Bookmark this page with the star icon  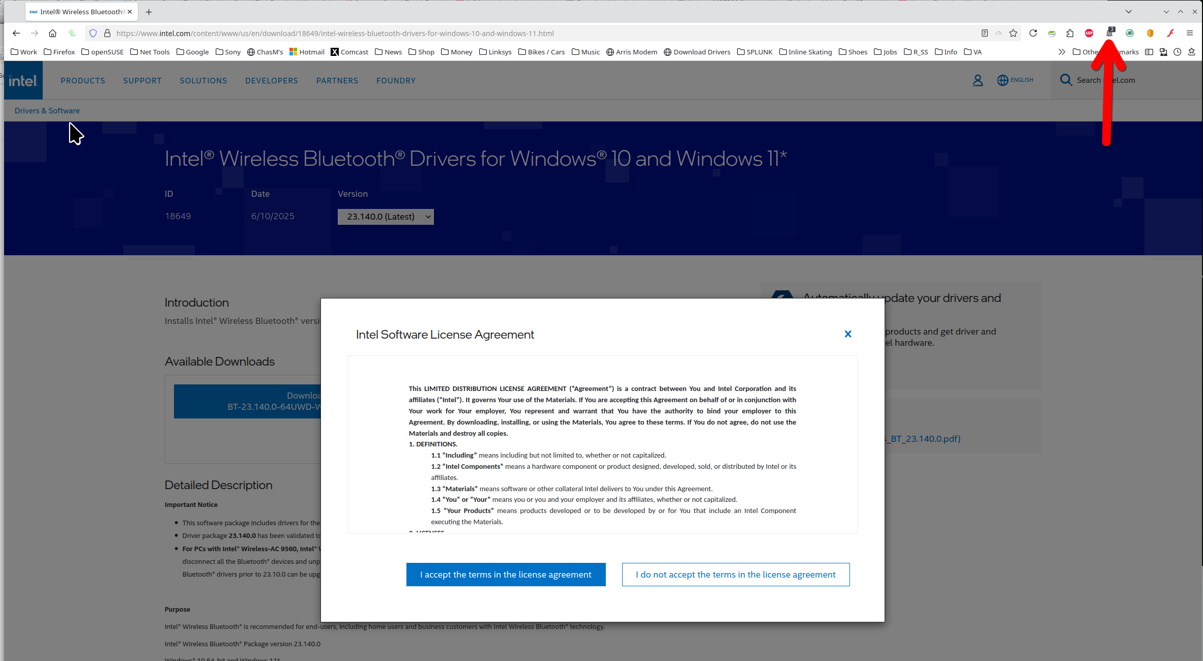point(1013,34)
